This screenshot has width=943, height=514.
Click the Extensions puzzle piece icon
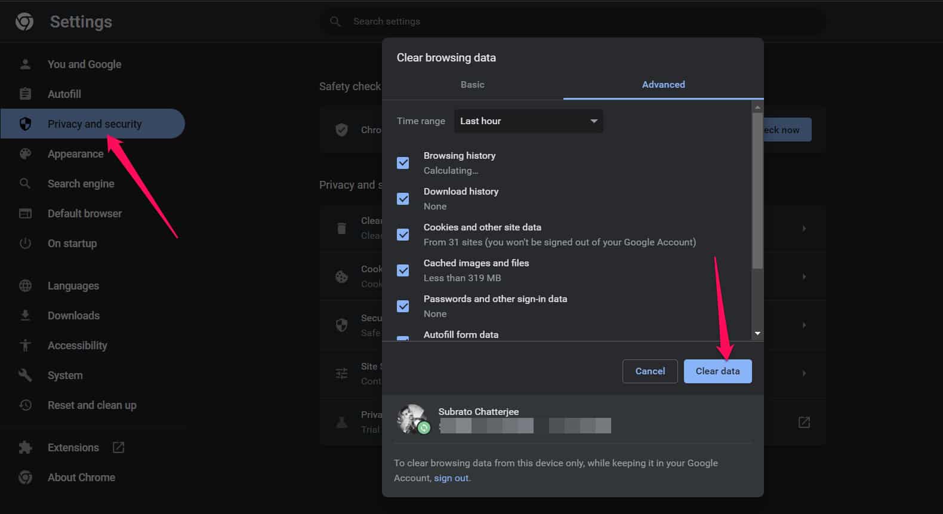coord(25,447)
